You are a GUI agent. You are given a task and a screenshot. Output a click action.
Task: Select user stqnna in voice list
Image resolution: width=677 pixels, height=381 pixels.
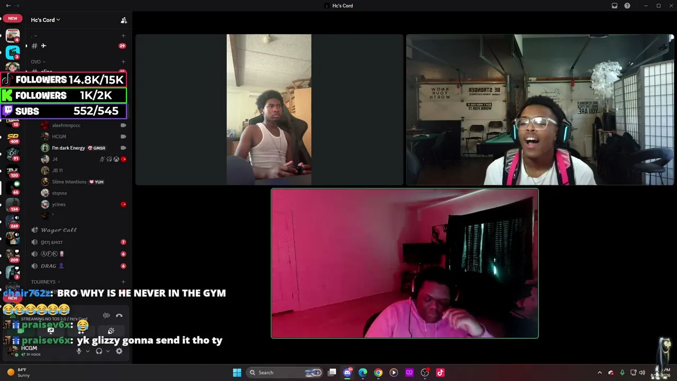click(84, 193)
